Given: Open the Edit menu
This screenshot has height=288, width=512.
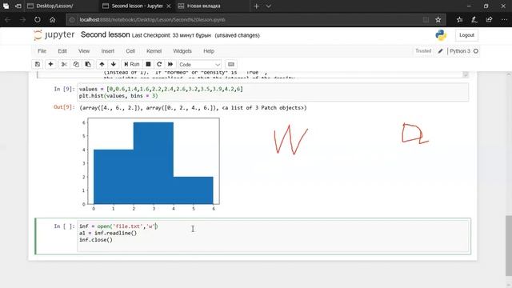Looking at the screenshot, I should click(62, 51).
